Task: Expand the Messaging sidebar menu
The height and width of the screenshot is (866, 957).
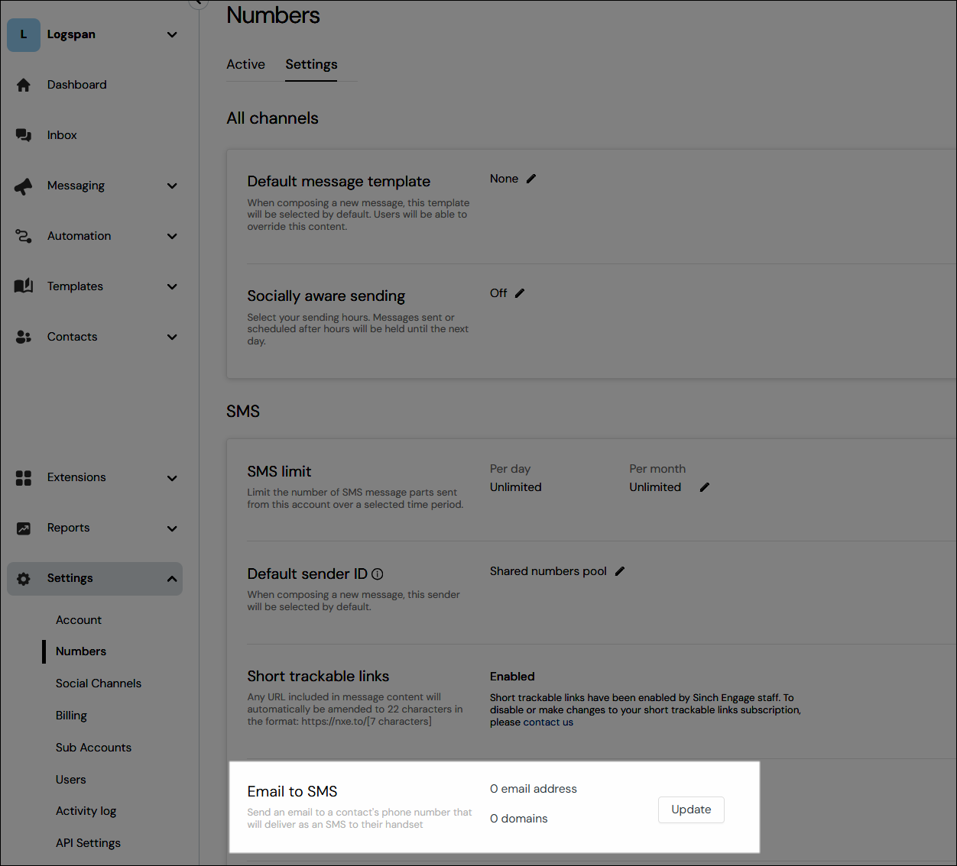Action: 172,185
